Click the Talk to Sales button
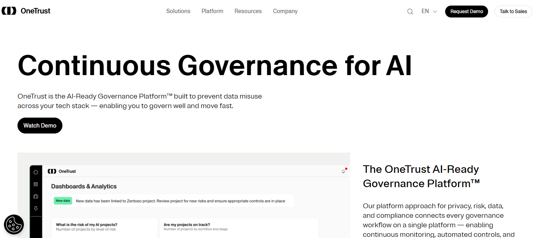 513,12
